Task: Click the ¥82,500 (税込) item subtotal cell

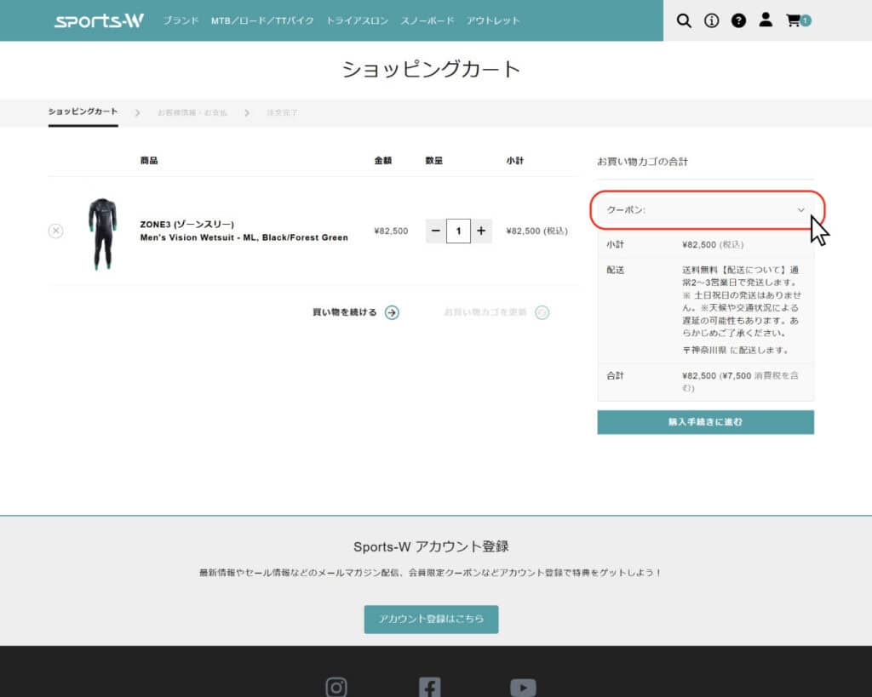Action: tap(537, 231)
